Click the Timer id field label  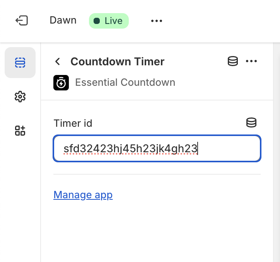(73, 123)
